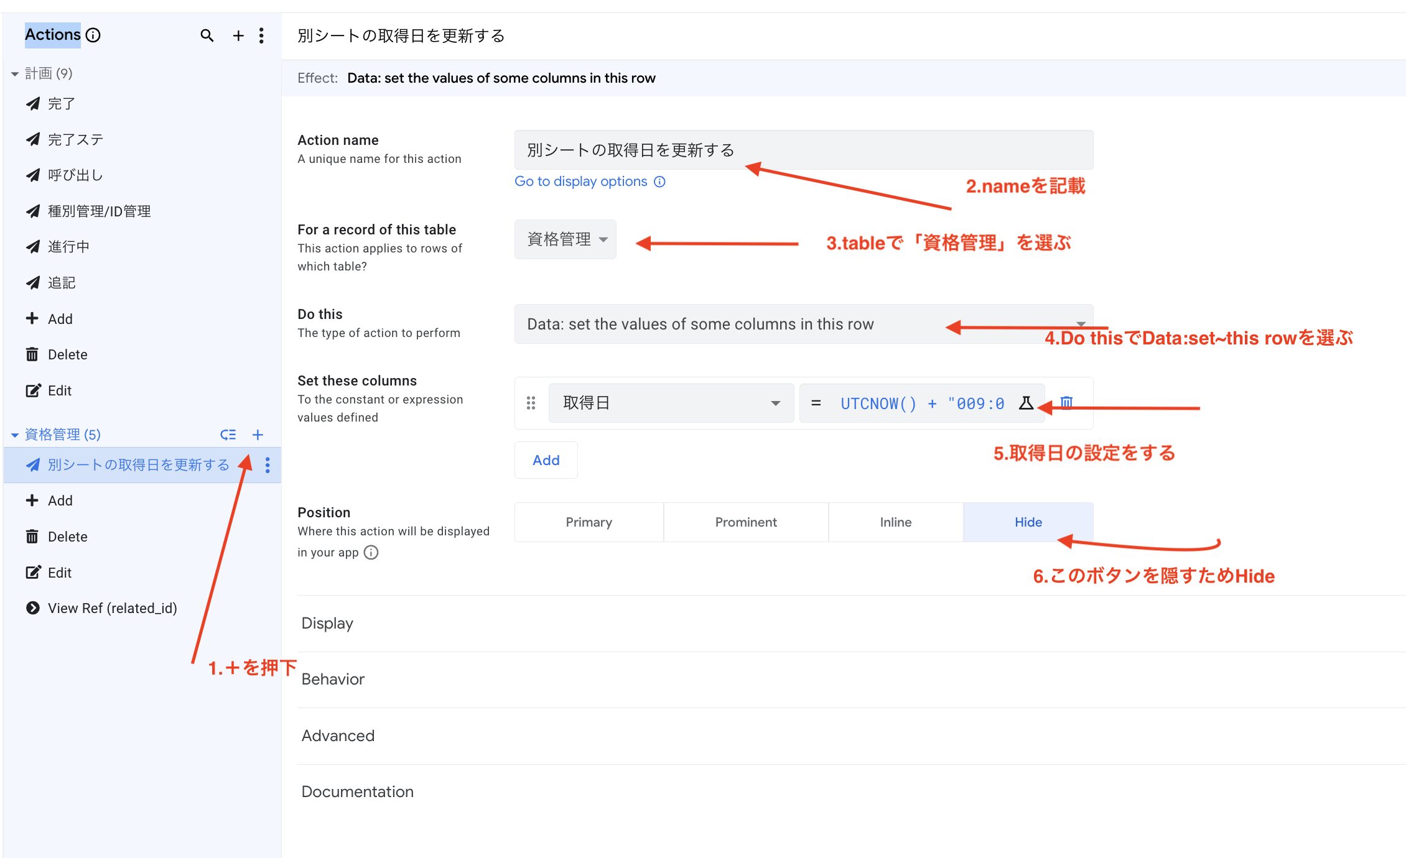Open the three-dot menu in Actions header
The width and height of the screenshot is (1406, 858).
[261, 35]
